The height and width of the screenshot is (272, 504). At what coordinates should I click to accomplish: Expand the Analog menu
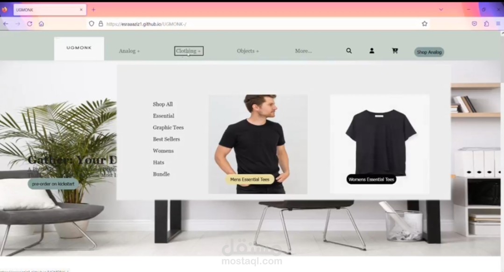coord(129,51)
